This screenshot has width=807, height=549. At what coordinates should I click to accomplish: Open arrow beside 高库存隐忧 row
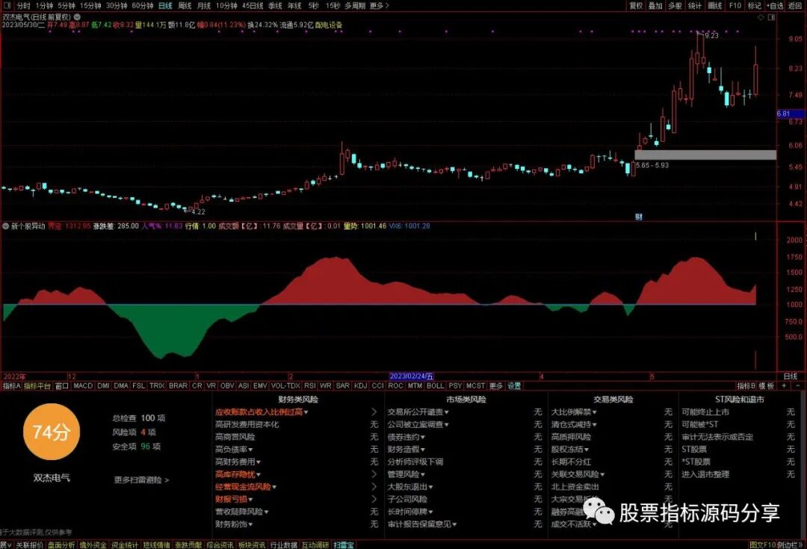(x=374, y=474)
